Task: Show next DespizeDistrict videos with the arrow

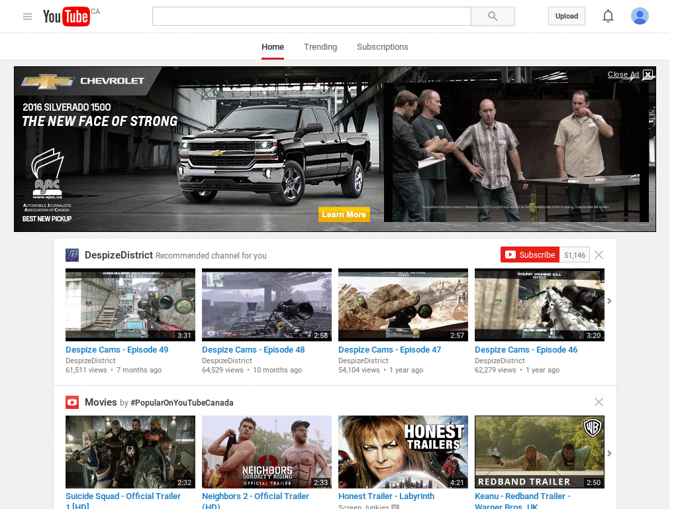Action: [x=609, y=301]
